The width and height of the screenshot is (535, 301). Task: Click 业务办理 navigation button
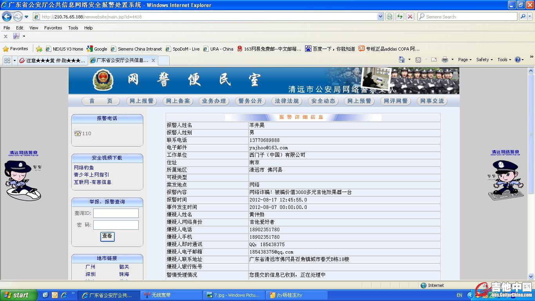214,101
